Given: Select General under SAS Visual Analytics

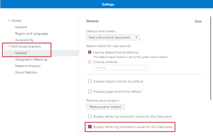Looking at the screenshot, I should (21, 53).
